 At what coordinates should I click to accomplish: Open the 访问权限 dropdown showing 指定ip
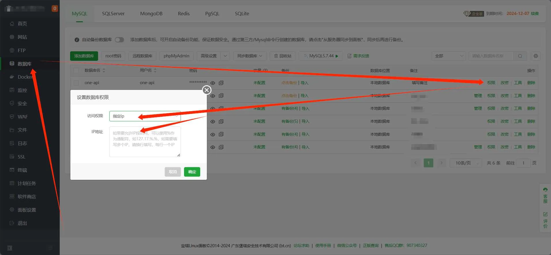coord(145,116)
